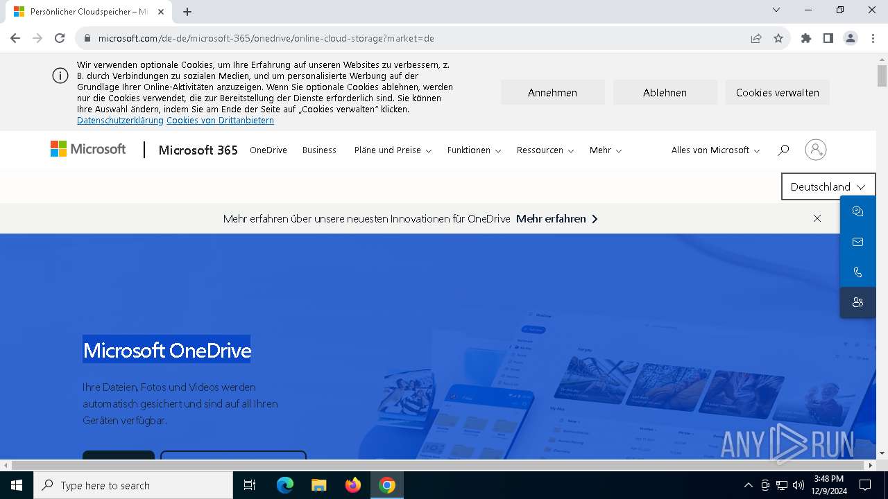Screen dimensions: 888x499
Task: Open the phone contact icon
Action: click(x=857, y=272)
